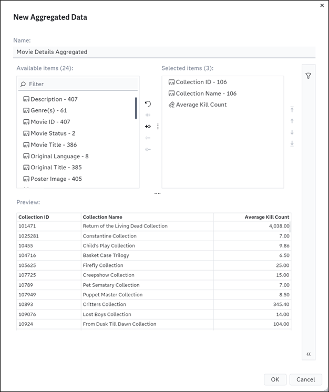Screen dimensions: 329x392
Task: Click the Filter search field
Action: [78, 84]
